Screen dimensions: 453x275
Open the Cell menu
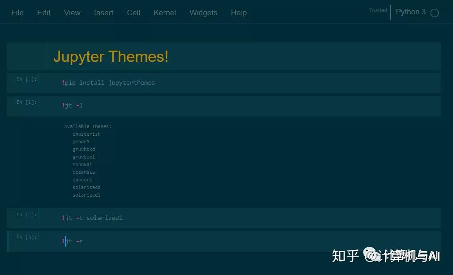point(133,13)
